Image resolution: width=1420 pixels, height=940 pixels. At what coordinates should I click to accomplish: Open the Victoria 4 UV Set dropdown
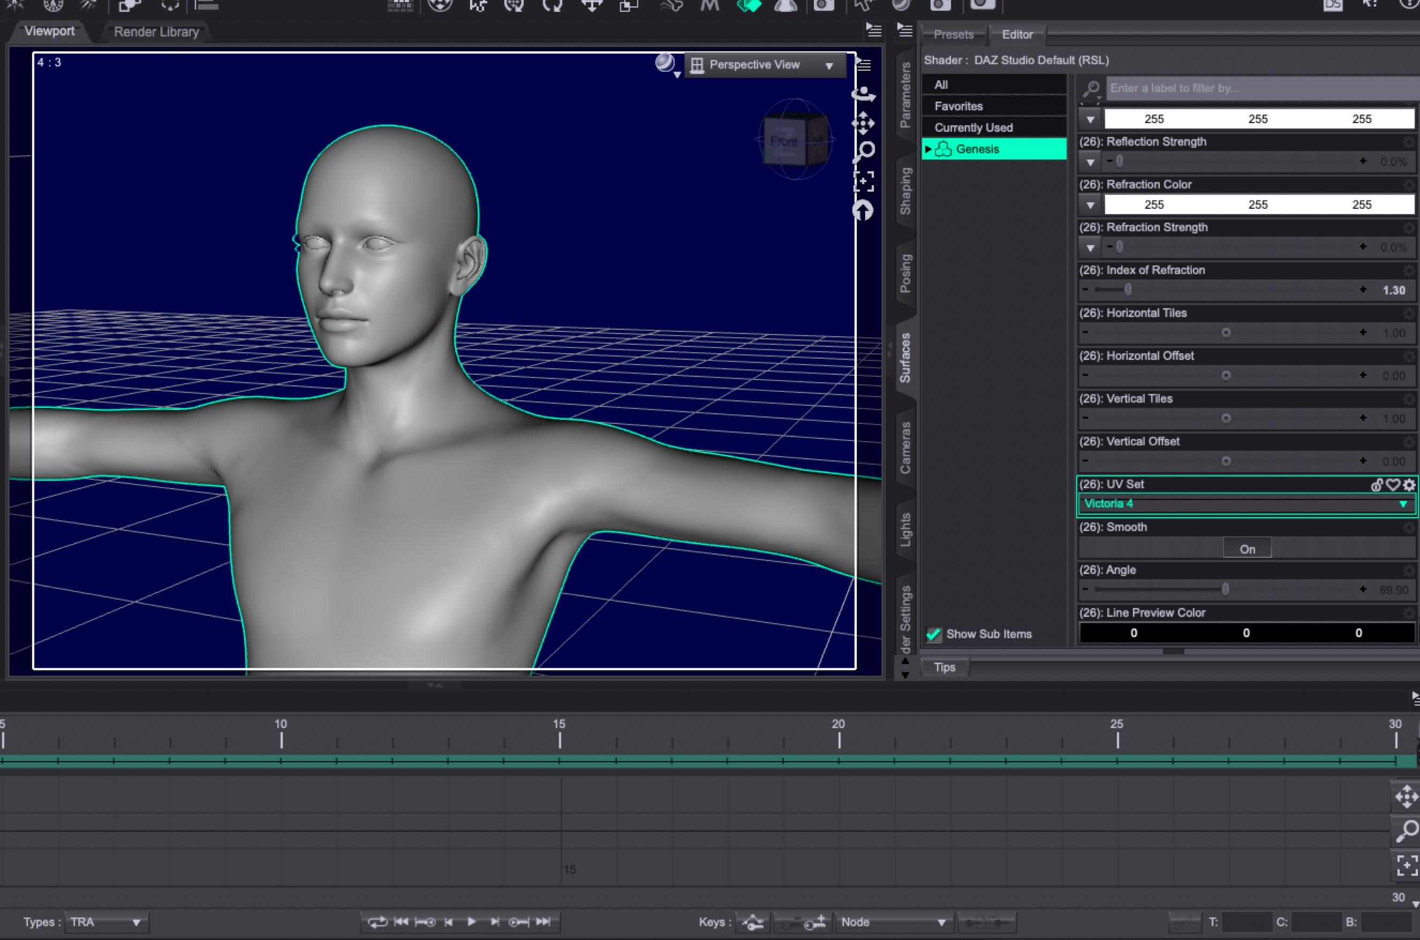[x=1246, y=504]
